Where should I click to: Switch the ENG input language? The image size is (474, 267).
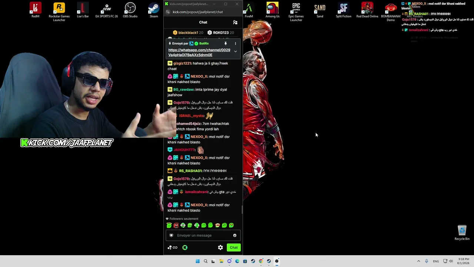click(x=436, y=261)
